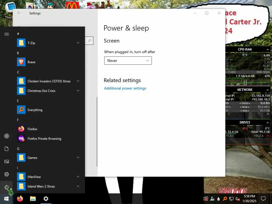Open the Everything search app icon

coord(21,110)
